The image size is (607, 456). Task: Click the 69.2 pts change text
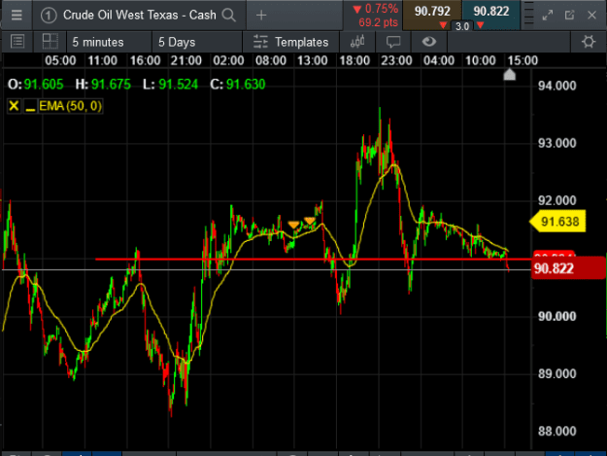[378, 22]
